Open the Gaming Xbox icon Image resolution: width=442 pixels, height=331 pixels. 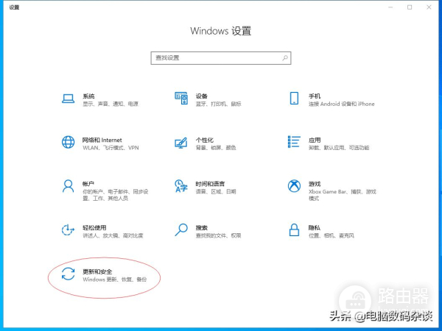tap(294, 186)
